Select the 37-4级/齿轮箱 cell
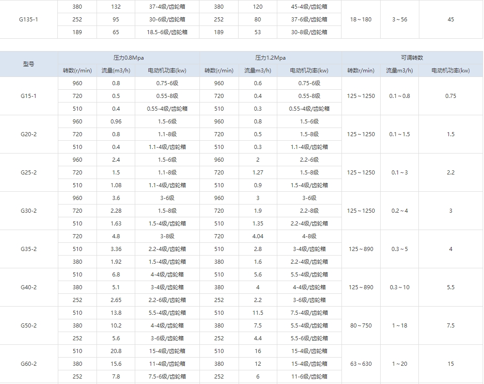484x384 pixels. coord(167,7)
